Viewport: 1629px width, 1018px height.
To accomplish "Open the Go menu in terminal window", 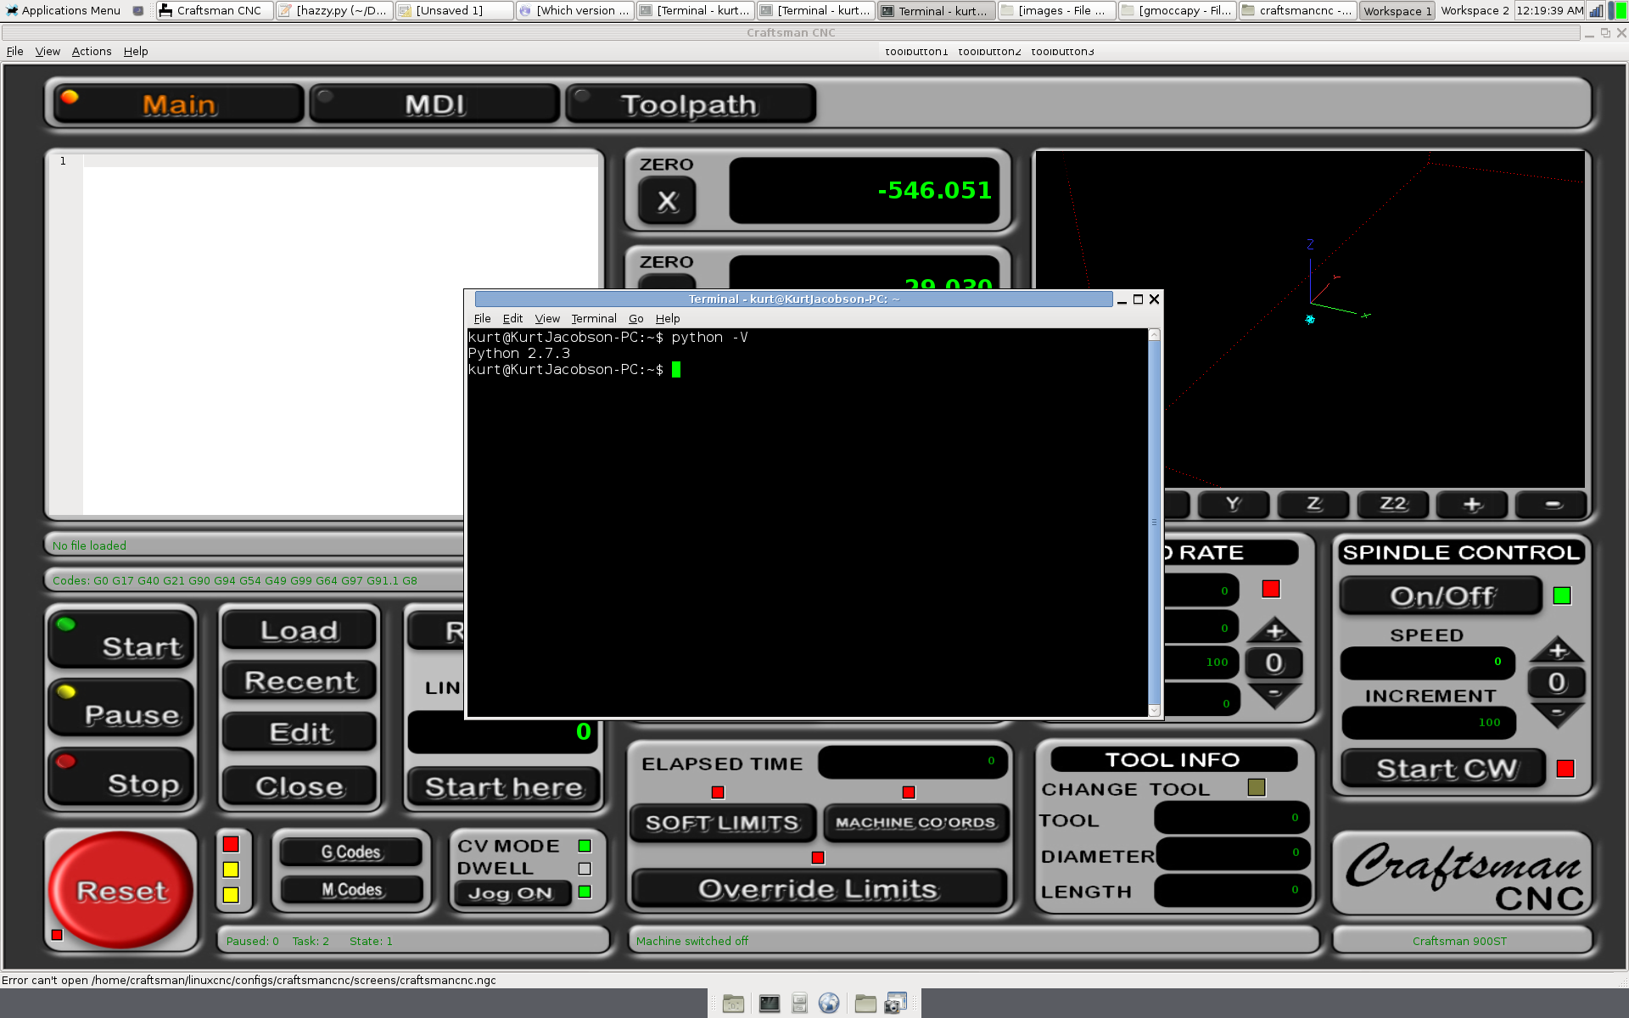I will [636, 318].
